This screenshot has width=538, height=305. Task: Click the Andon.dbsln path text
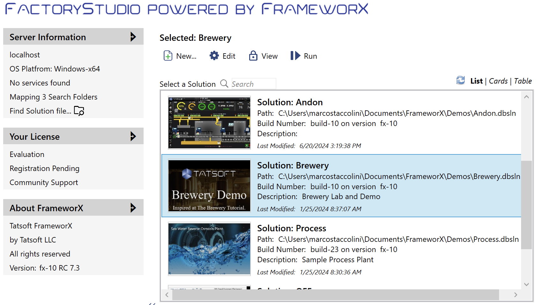397,113
